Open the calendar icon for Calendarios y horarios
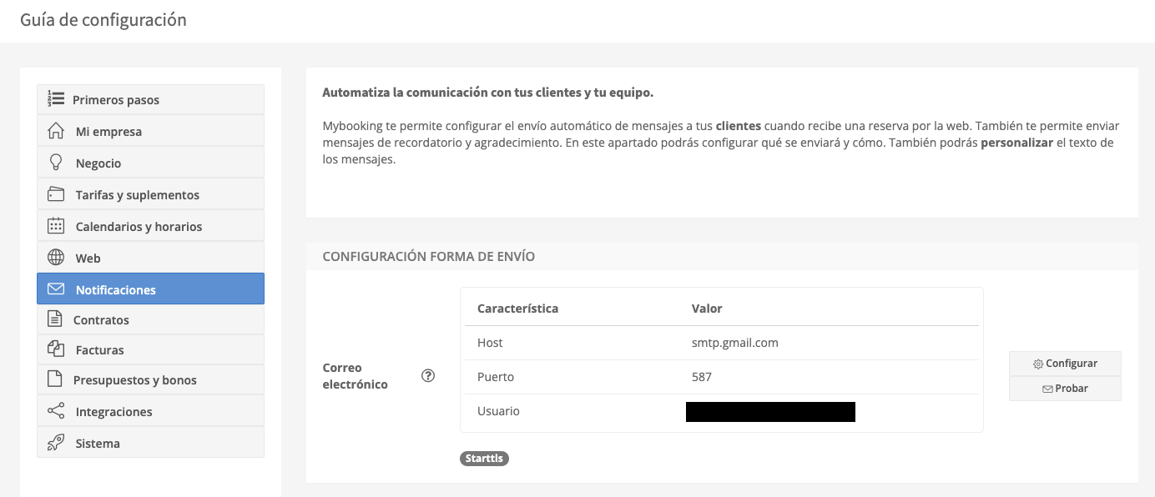Image resolution: width=1155 pixels, height=497 pixels. (x=56, y=226)
